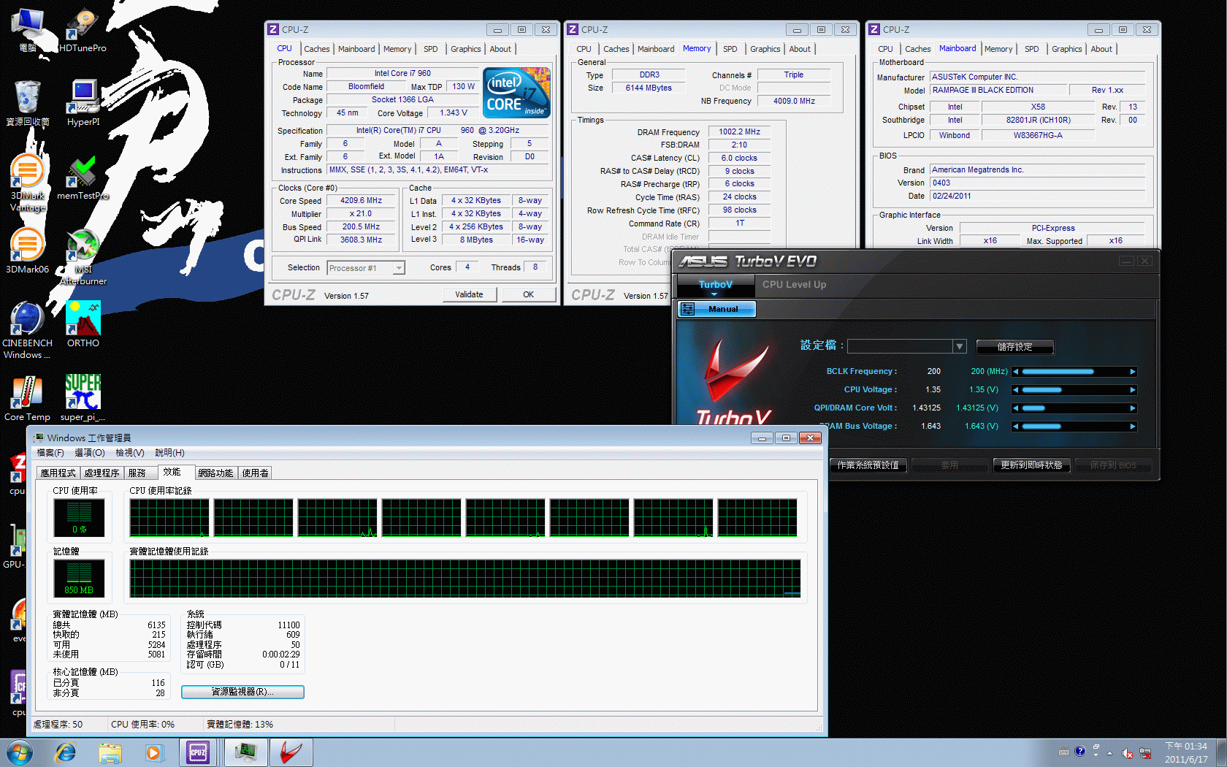Screen dimensions: 1227x767
Task: Open SPD tab in the first CPU-Z window
Action: click(x=431, y=49)
